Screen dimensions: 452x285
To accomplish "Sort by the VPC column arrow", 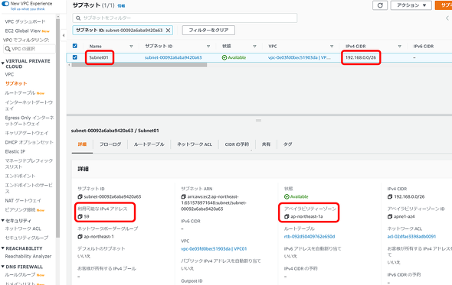I will [x=332, y=46].
